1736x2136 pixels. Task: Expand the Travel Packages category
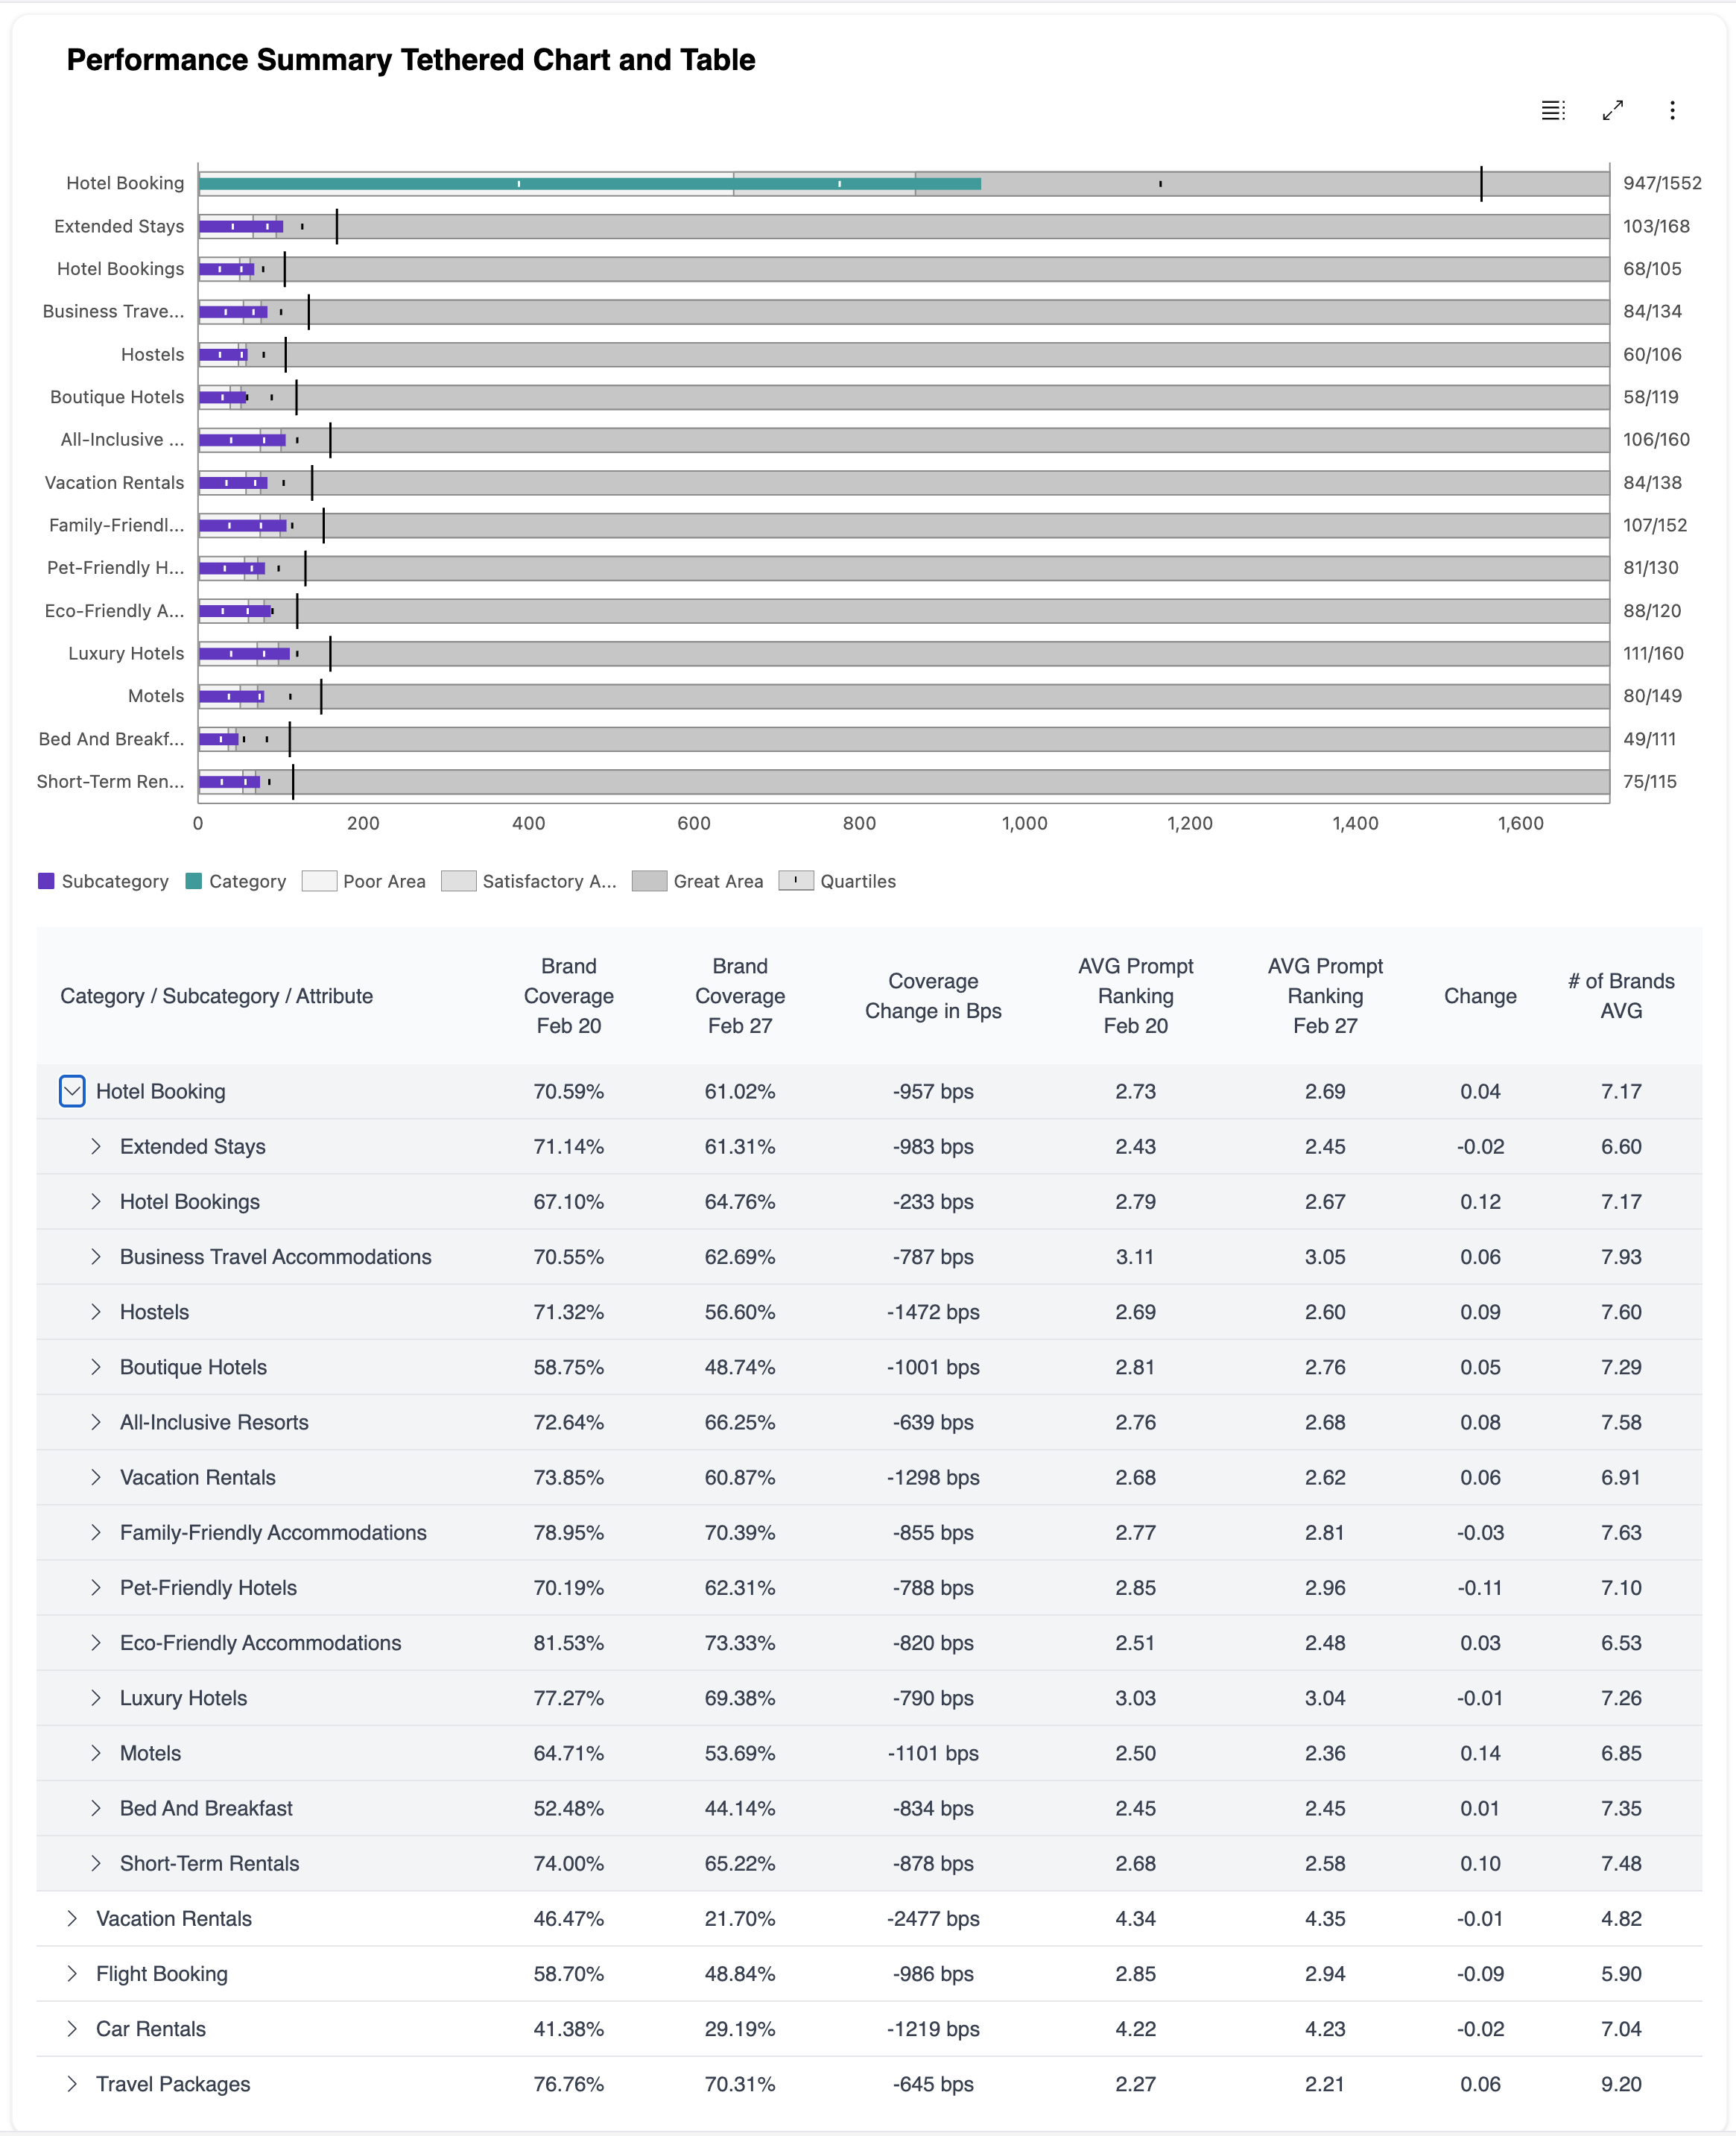click(72, 2084)
